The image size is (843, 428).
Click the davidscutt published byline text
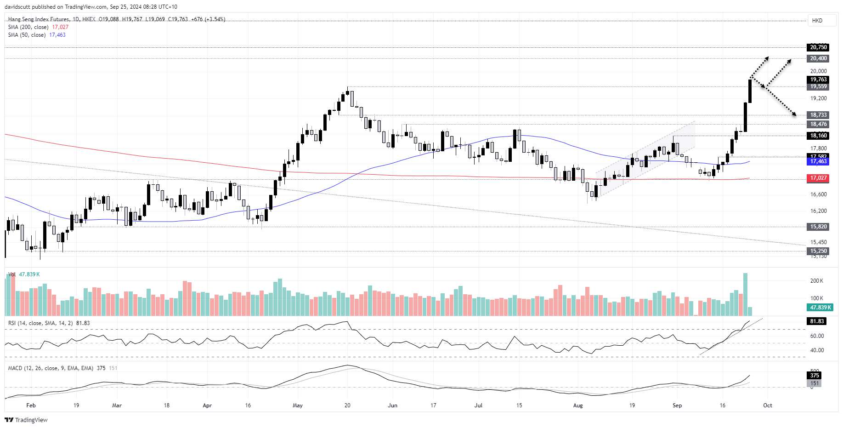[91, 7]
